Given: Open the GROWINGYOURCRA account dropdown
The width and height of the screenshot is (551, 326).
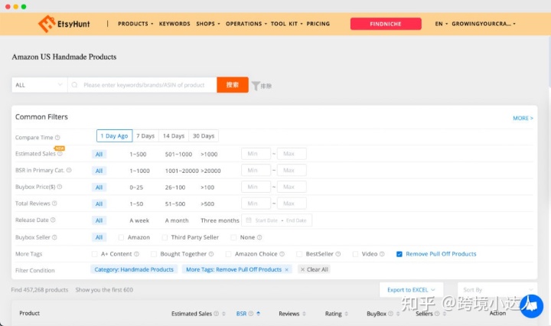Looking at the screenshot, I should pyautogui.click(x=484, y=24).
